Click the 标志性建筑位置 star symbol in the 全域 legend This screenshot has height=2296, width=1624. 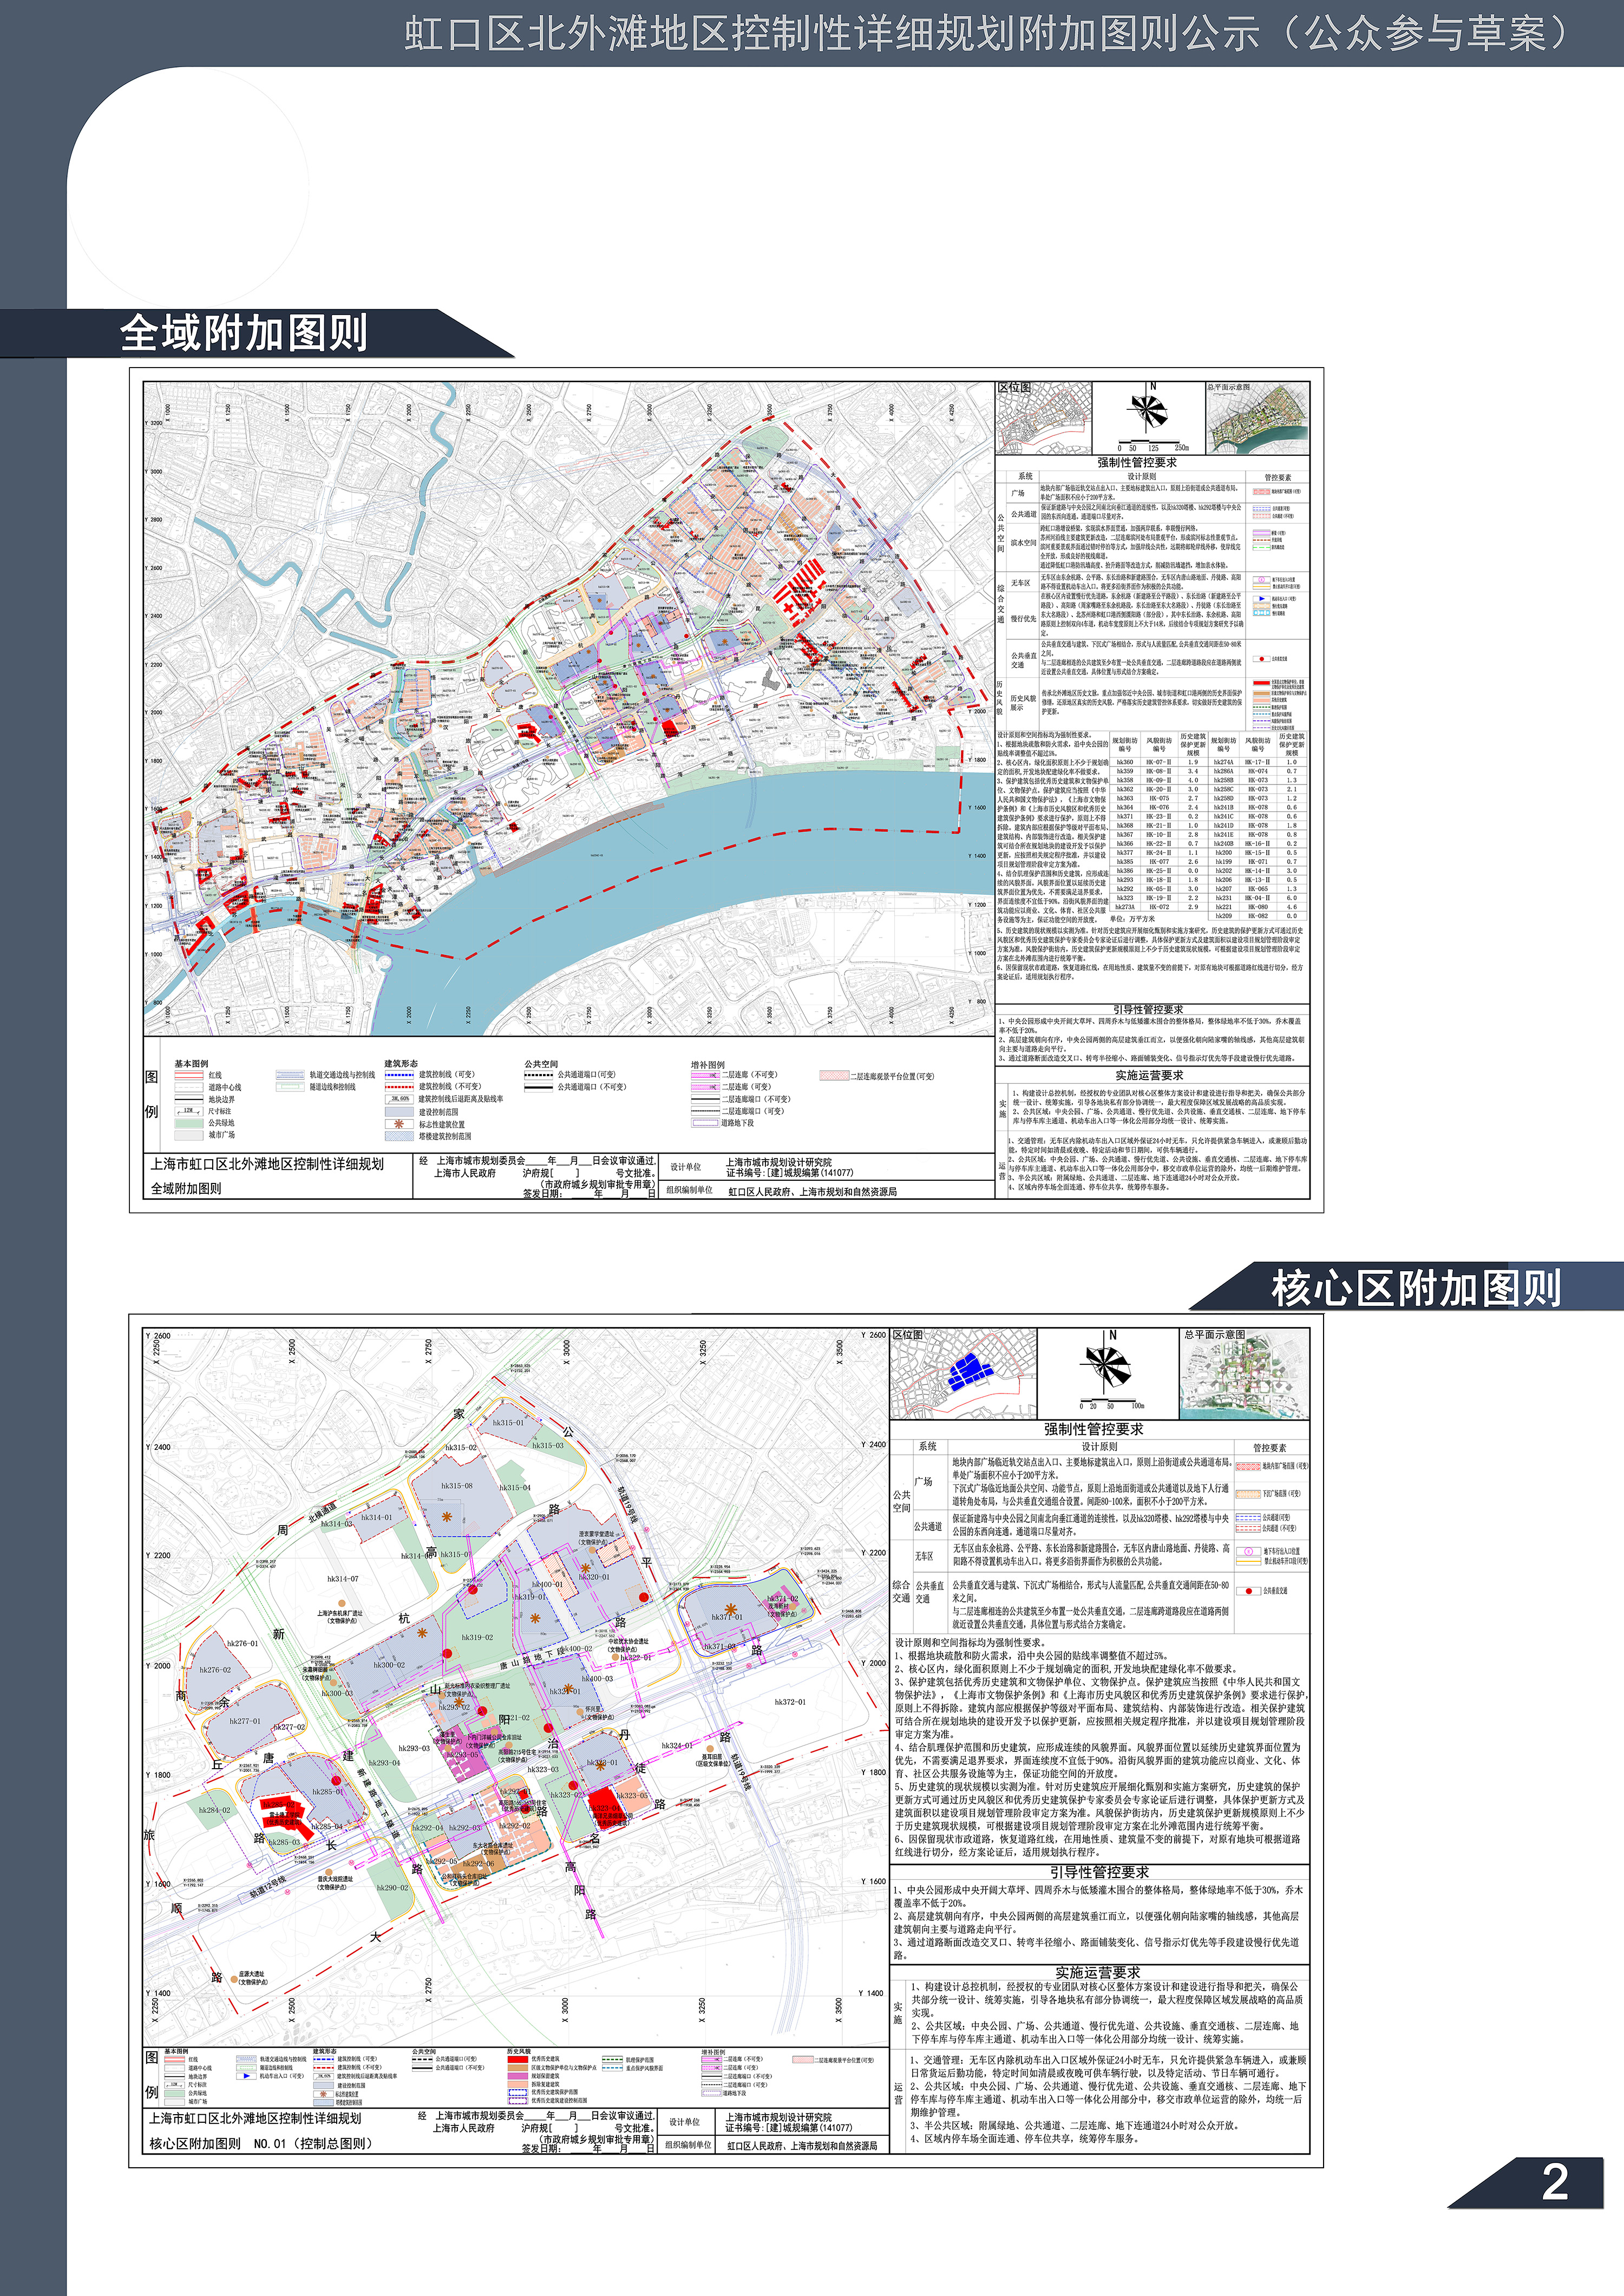point(400,1124)
